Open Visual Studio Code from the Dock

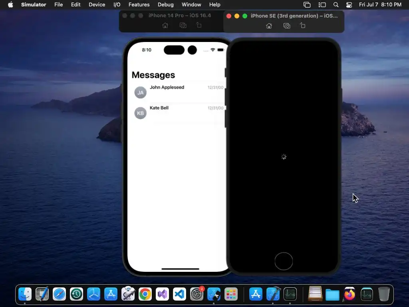click(x=179, y=294)
